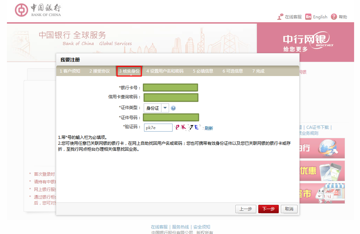Screen dimensions: 360x234
Task: Focus the 银行卡号 input field
Action: click(x=170, y=87)
